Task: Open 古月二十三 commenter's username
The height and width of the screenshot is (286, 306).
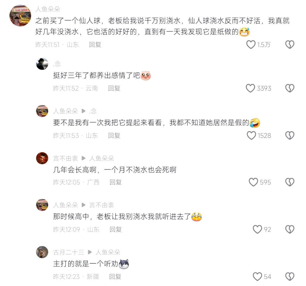Action: [69, 252]
